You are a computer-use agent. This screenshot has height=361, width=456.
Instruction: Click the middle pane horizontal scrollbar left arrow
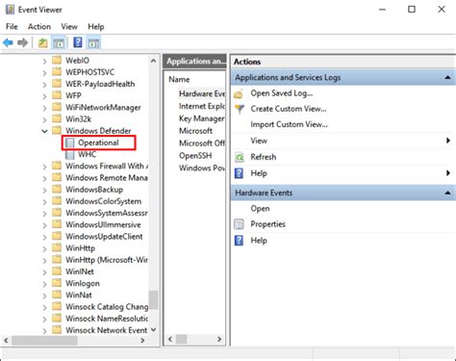[170, 339]
